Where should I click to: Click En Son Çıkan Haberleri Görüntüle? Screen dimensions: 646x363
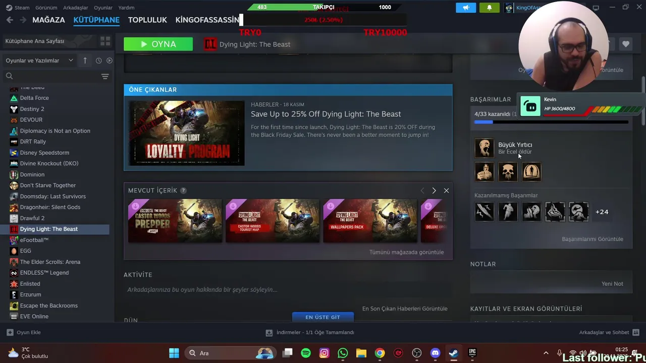point(405,309)
